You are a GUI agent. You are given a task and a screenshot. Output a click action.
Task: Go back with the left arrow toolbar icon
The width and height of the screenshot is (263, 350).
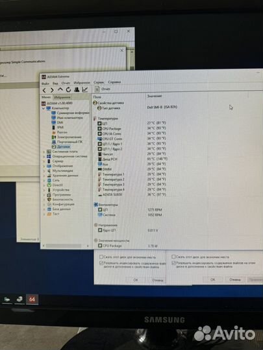coord(44,90)
